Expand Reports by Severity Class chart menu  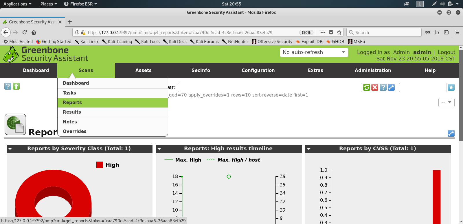pos(10,149)
